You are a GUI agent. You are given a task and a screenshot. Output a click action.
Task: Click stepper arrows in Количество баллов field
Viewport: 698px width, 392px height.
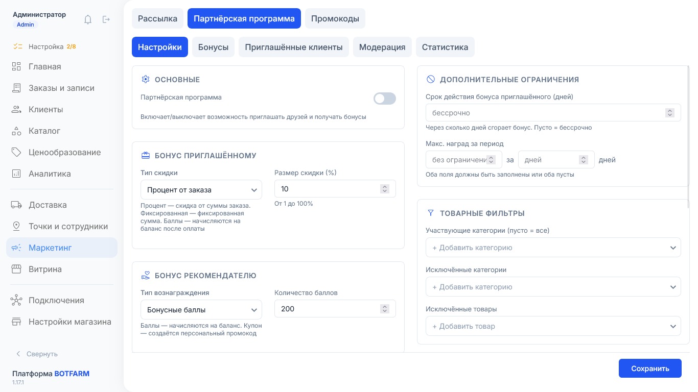[x=385, y=309]
